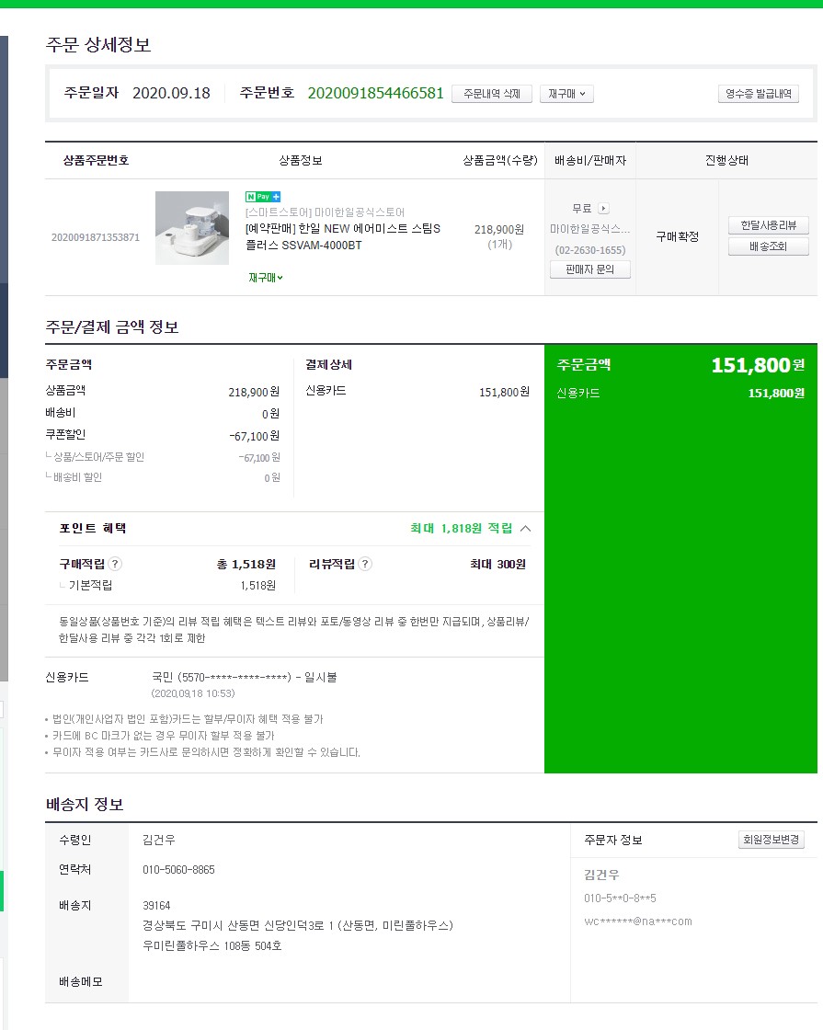
Task: Click the green order number 2020091854466581
Action: pos(376,93)
